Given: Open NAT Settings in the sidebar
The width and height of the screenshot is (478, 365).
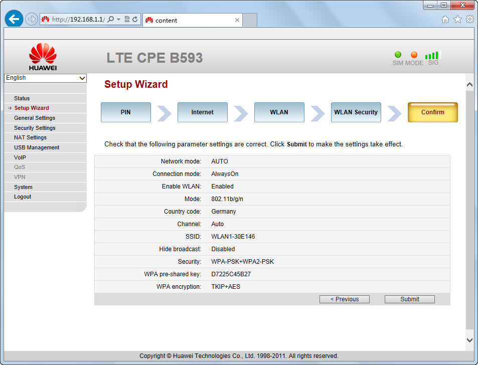Looking at the screenshot, I should pyautogui.click(x=30, y=137).
